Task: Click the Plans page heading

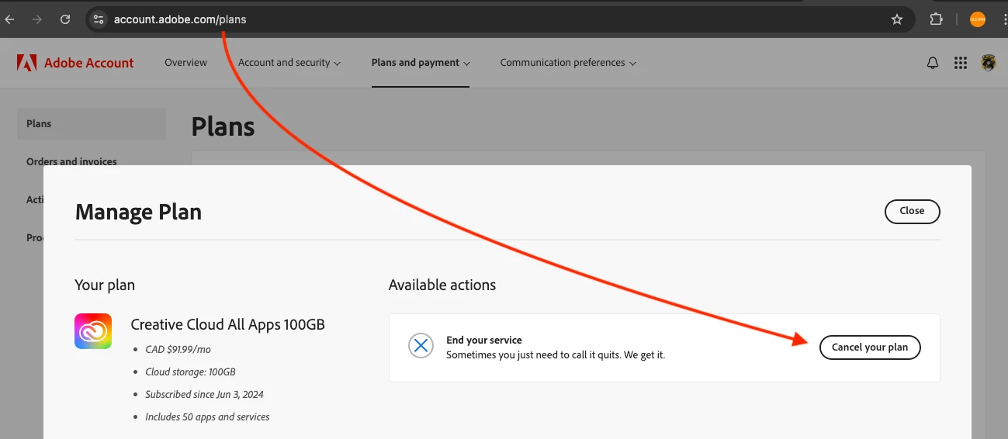Action: [223, 126]
